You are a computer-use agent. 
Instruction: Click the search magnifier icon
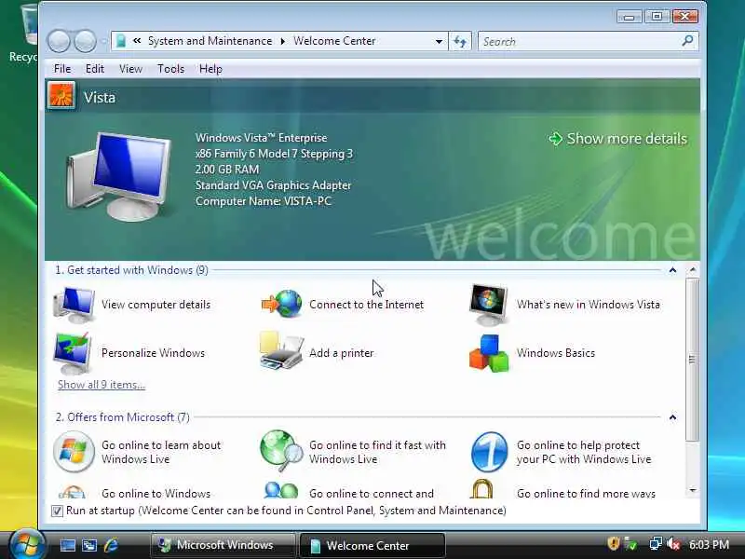[687, 41]
